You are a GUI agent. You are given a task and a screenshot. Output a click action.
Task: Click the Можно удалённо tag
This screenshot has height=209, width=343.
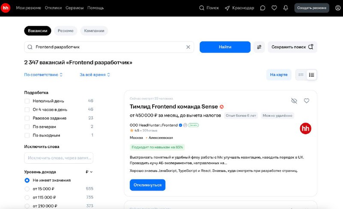(277, 115)
